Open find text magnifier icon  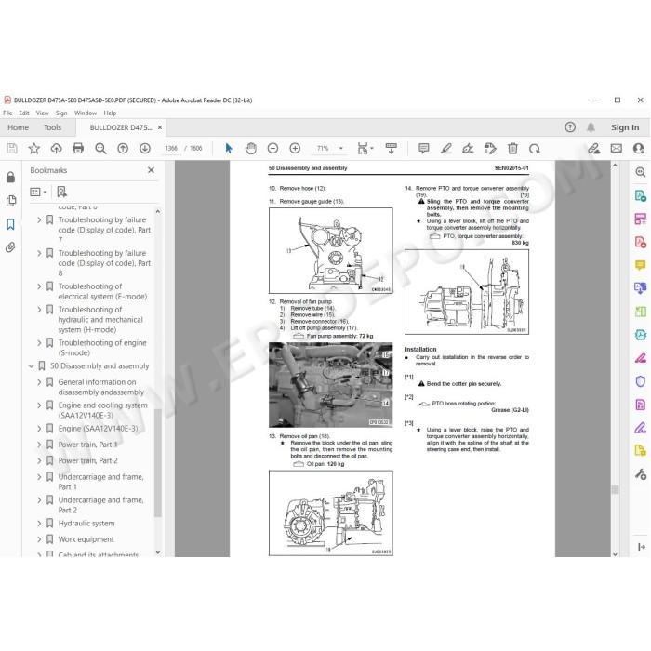(100, 148)
